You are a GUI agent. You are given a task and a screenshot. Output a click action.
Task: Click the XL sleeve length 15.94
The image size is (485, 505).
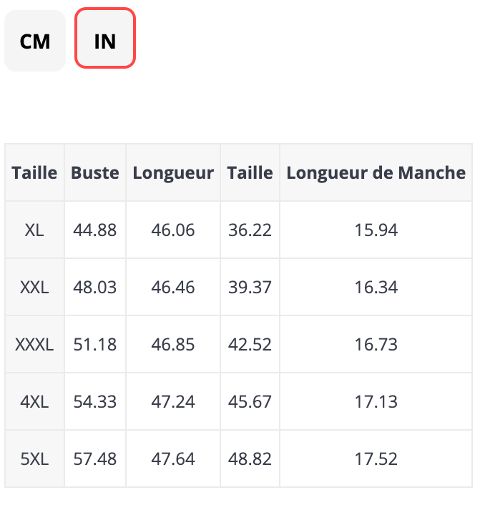coord(376,230)
